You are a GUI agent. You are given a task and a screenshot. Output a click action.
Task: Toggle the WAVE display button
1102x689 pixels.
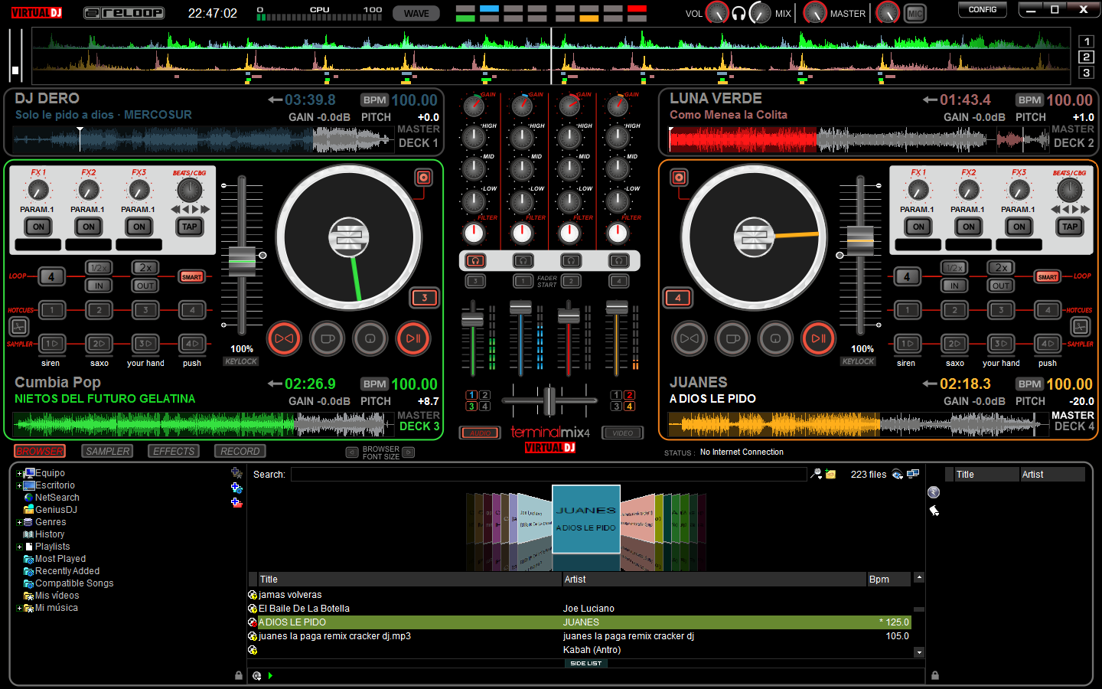point(416,13)
